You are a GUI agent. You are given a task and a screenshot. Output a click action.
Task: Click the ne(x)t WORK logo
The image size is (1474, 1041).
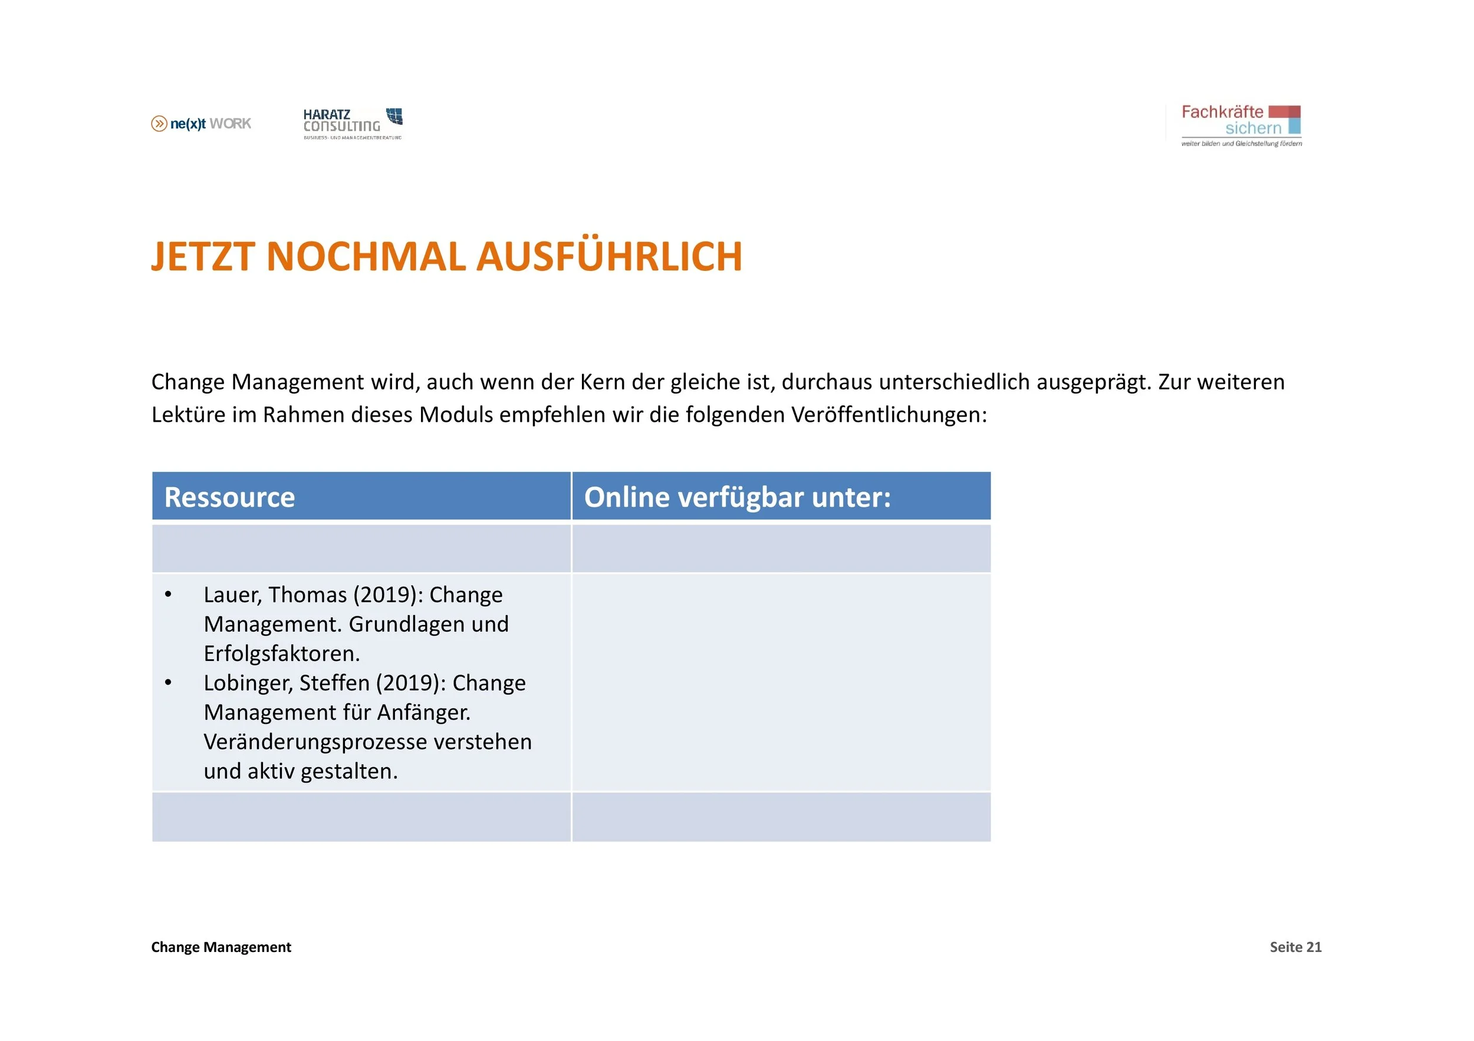[x=202, y=124]
